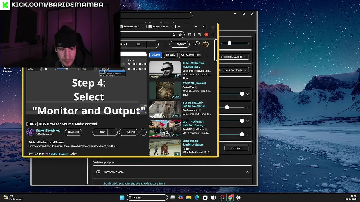The height and width of the screenshot is (202, 360).
Task: Open 'Dukla zvládla domácí dvojzápas' title
Action: (x=193, y=143)
